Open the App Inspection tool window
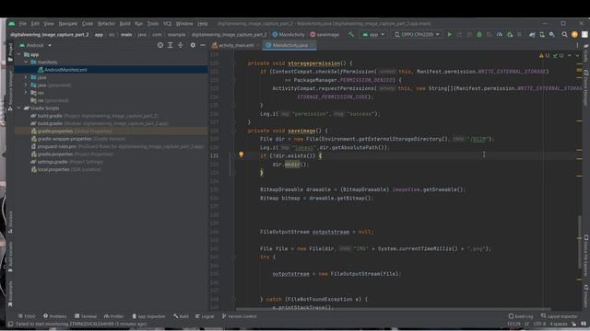This screenshot has height=331, width=590. [x=148, y=316]
